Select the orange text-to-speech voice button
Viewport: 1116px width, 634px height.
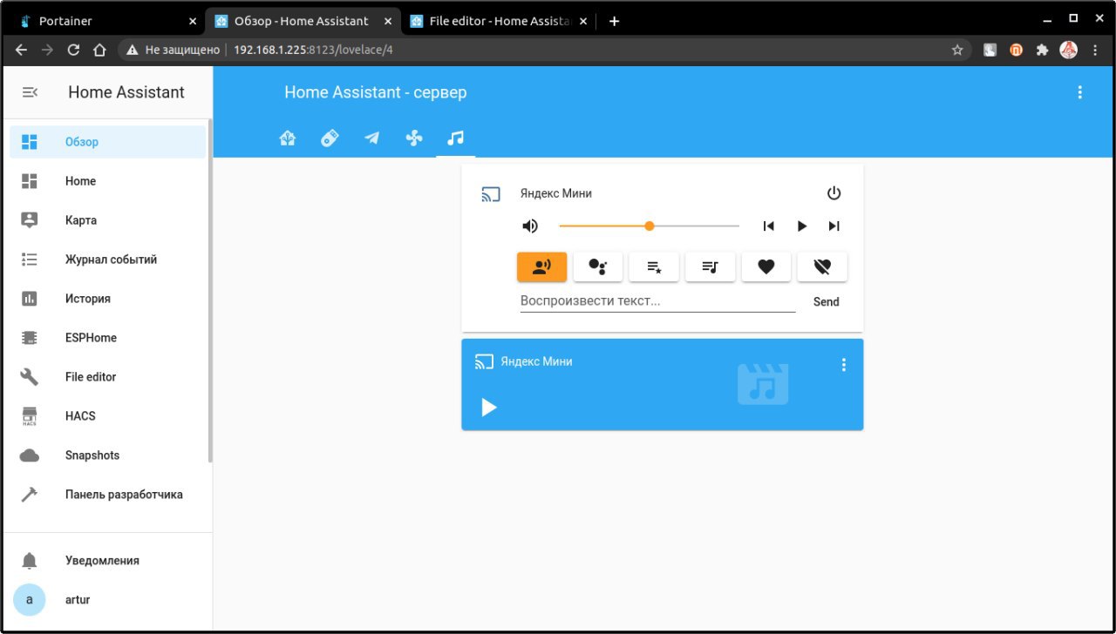tap(542, 267)
